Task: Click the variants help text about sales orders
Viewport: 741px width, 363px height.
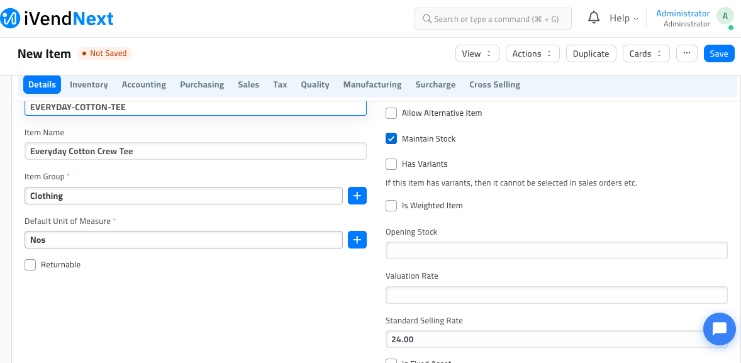Action: coord(511,183)
